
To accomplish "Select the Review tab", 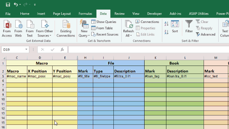I will (x=120, y=14).
